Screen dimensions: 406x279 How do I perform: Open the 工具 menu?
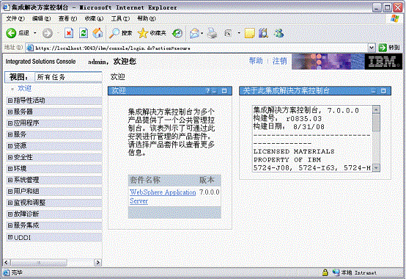tap(120, 18)
